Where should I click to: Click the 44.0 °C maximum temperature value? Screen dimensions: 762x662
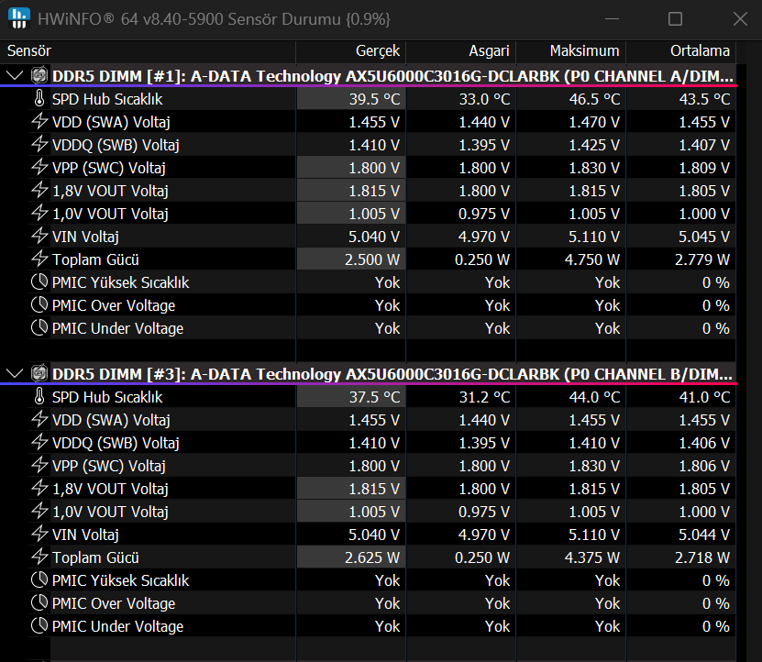click(x=594, y=397)
